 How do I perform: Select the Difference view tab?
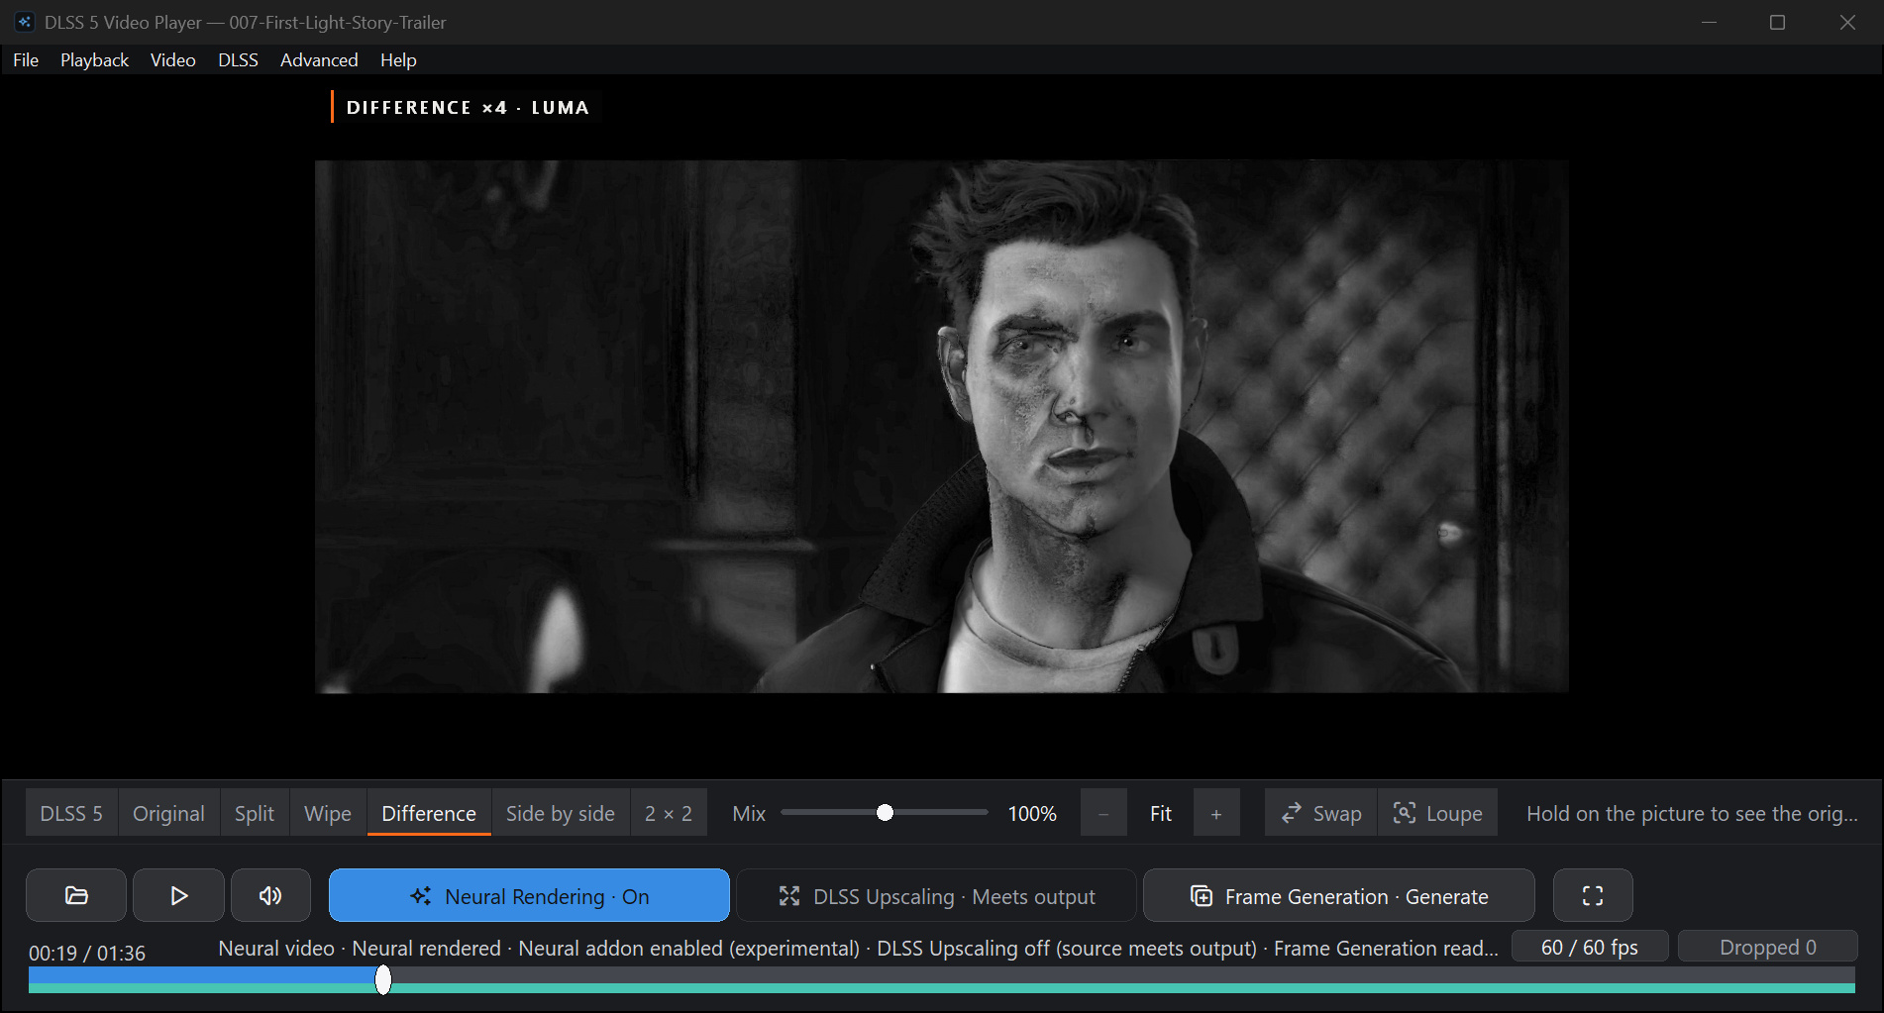tap(429, 813)
